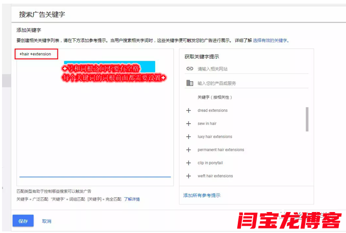The width and height of the screenshot is (346, 233).
Task: Open the 选择有效的关键字 link
Action: pos(270,40)
